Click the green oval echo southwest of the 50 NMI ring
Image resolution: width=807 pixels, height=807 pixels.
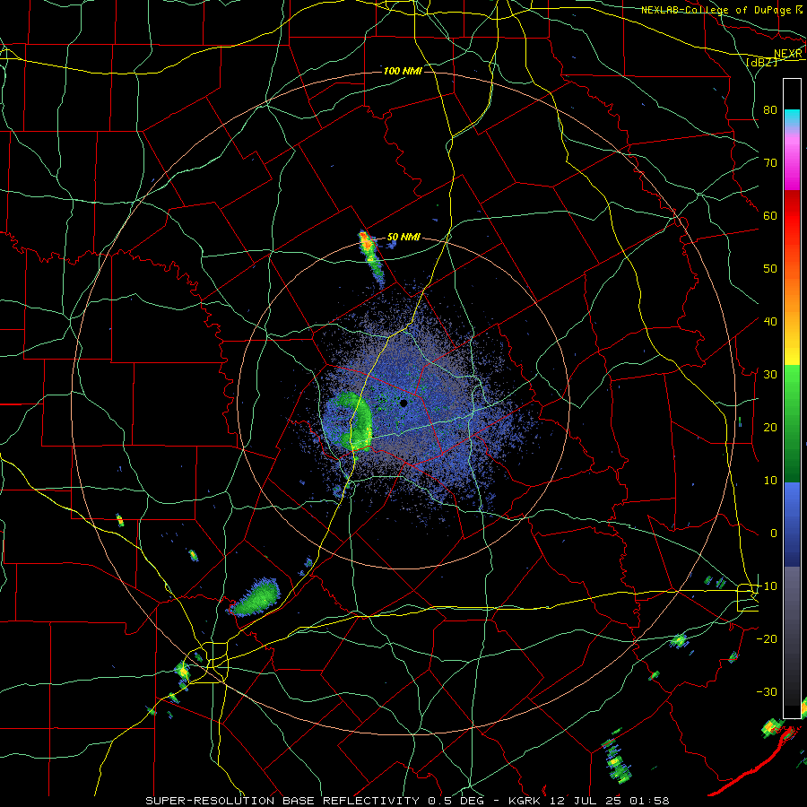(x=256, y=597)
